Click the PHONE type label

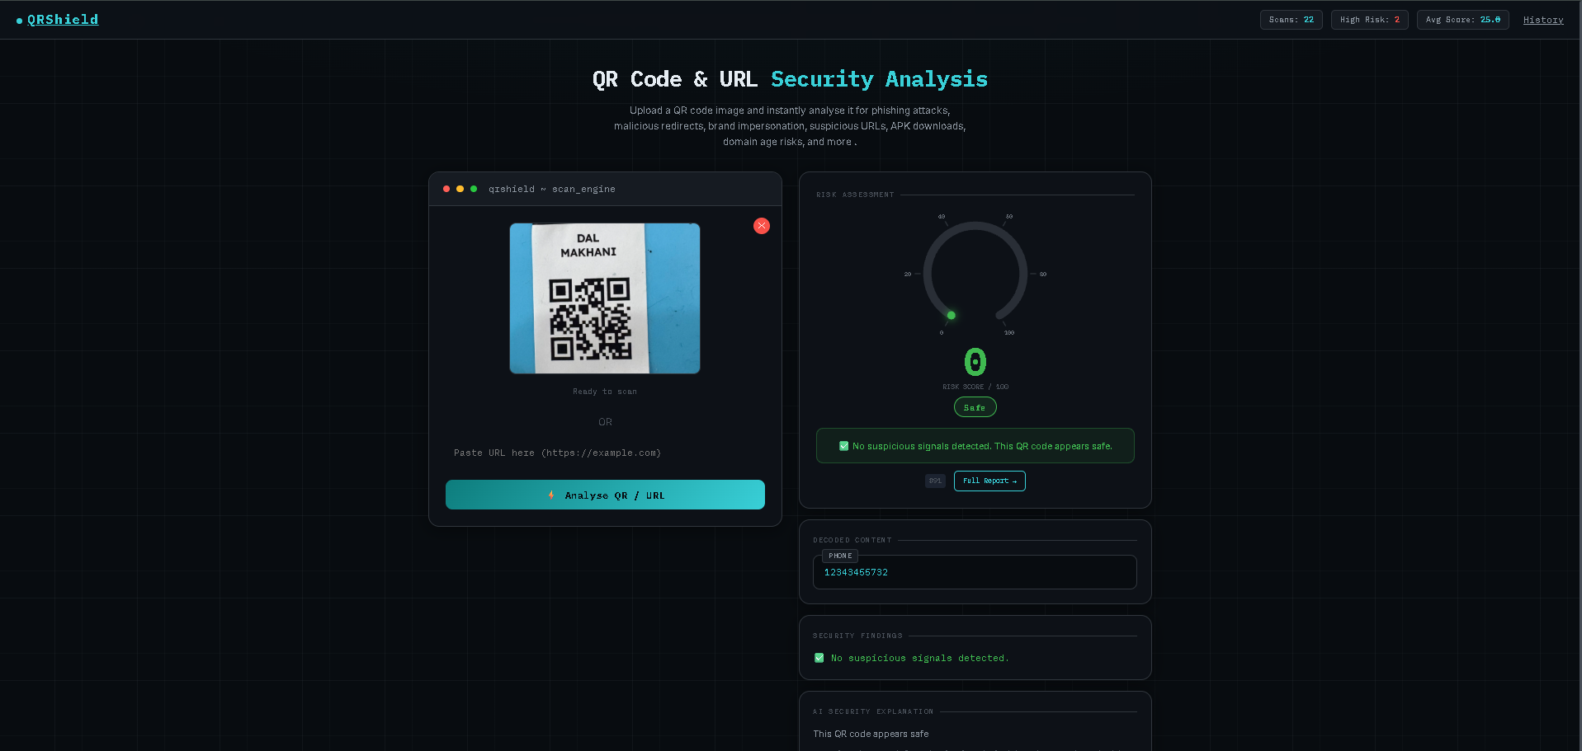(840, 556)
